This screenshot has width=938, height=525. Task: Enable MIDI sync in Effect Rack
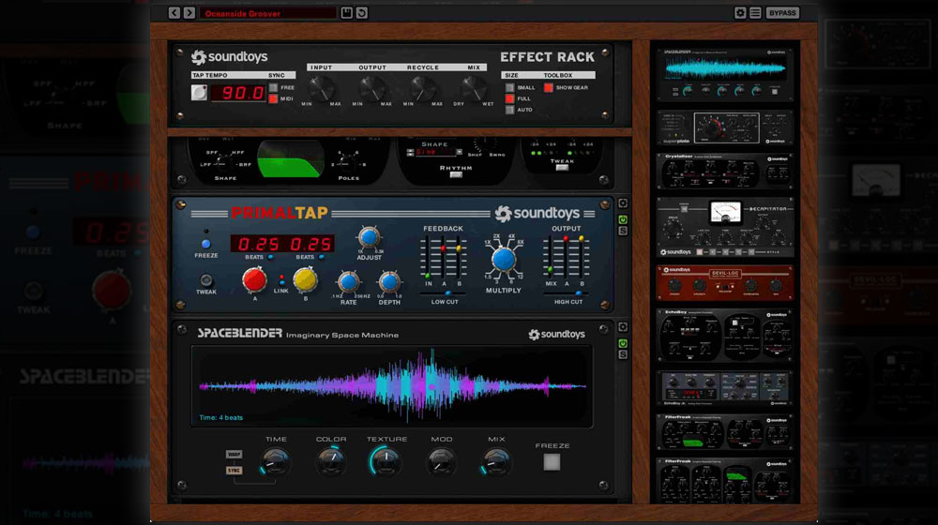(274, 98)
